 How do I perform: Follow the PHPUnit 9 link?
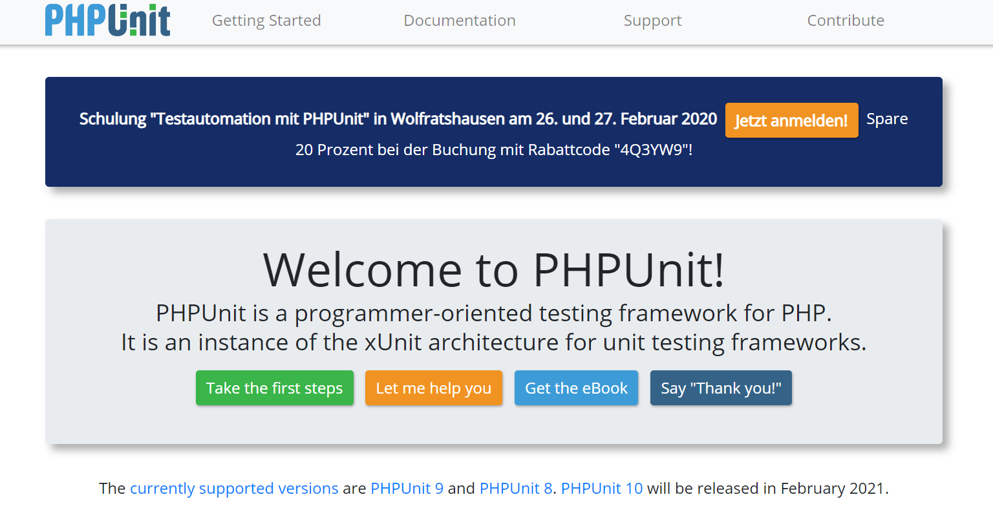coord(407,488)
